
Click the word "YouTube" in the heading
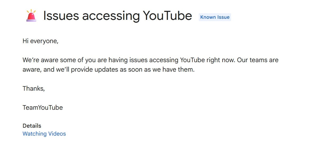167,16
